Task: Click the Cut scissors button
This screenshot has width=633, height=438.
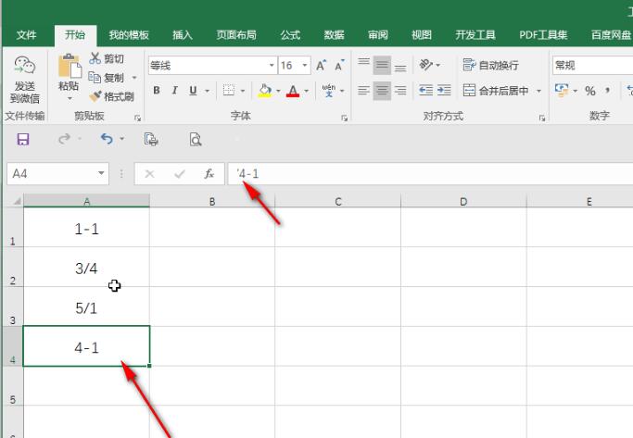Action: 108,58
